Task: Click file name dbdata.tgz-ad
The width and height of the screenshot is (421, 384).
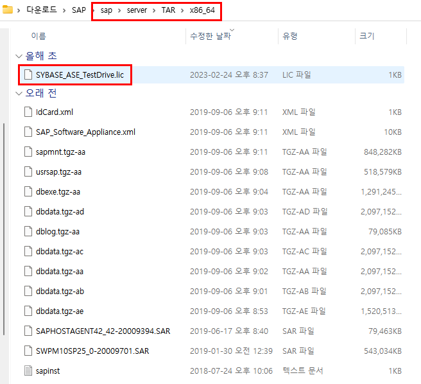Action: [60, 211]
